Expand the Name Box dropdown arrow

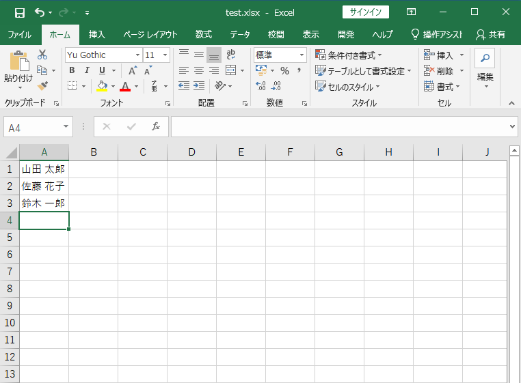66,126
